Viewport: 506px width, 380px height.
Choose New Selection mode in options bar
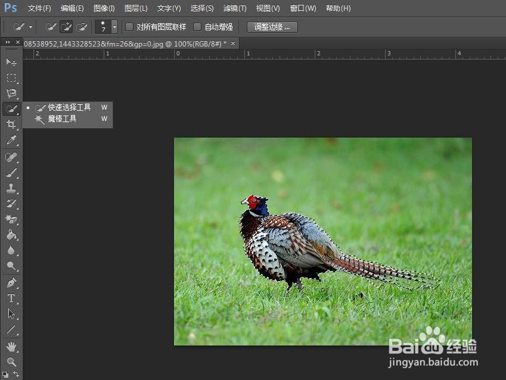pyautogui.click(x=51, y=27)
